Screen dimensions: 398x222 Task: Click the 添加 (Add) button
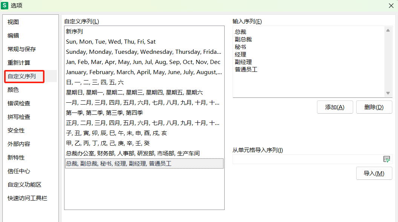pyautogui.click(x=335, y=107)
